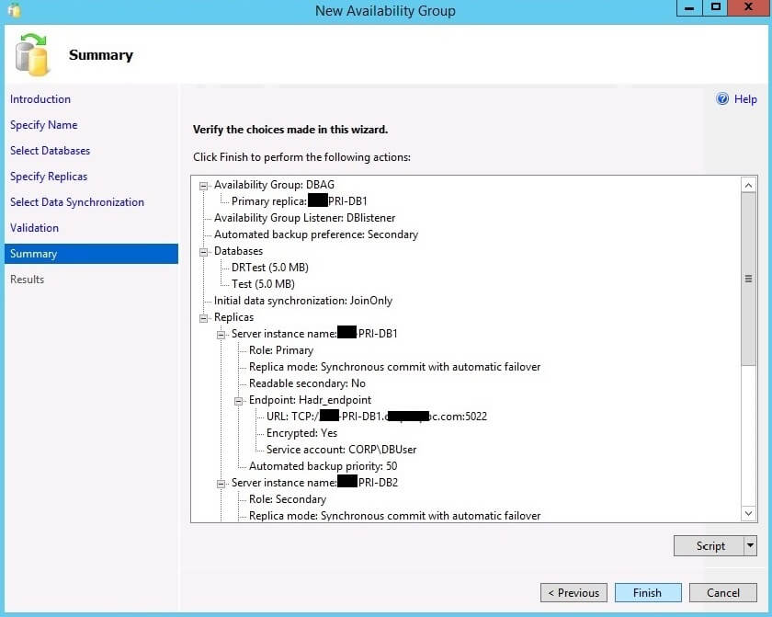Collapse the Databases tree node
Viewport: 772px width, 617px height.
tap(204, 251)
